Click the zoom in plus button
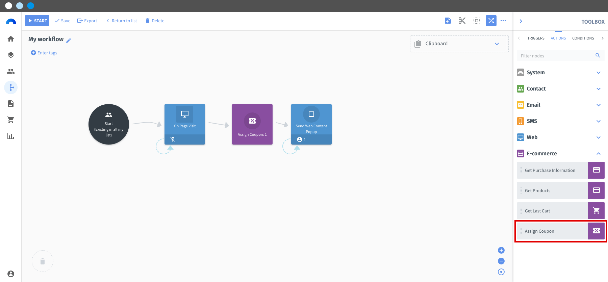Screen dimensions: 608x282 click(501, 250)
